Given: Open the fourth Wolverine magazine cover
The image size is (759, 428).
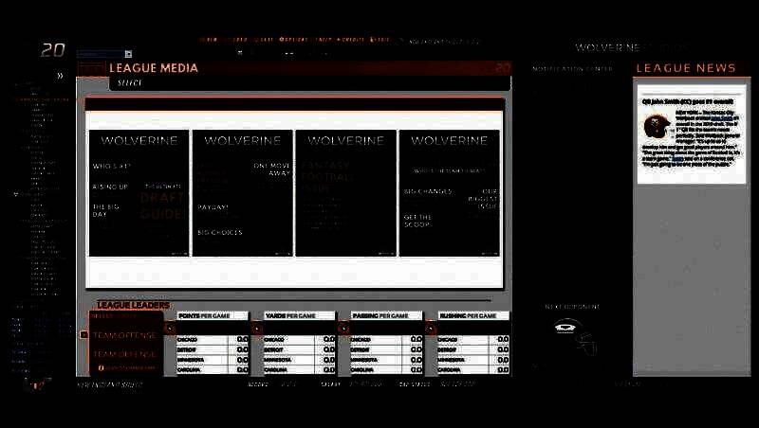Looking at the screenshot, I should click(x=449, y=193).
